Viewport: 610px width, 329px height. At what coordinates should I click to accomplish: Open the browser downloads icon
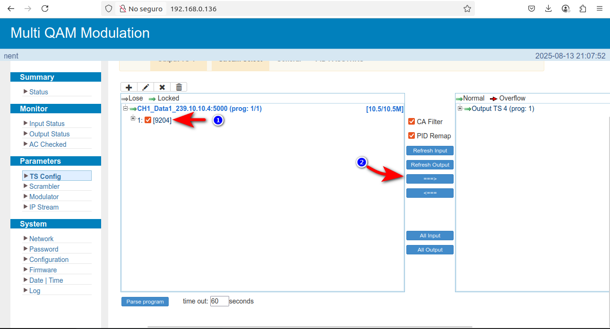549,8
